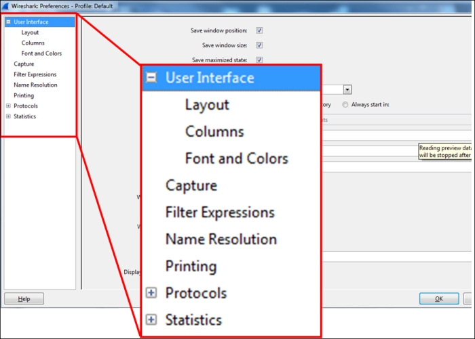The width and height of the screenshot is (475, 339).
Task: Select Statistics label in left sidebar tree
Action: pyautogui.click(x=25, y=116)
